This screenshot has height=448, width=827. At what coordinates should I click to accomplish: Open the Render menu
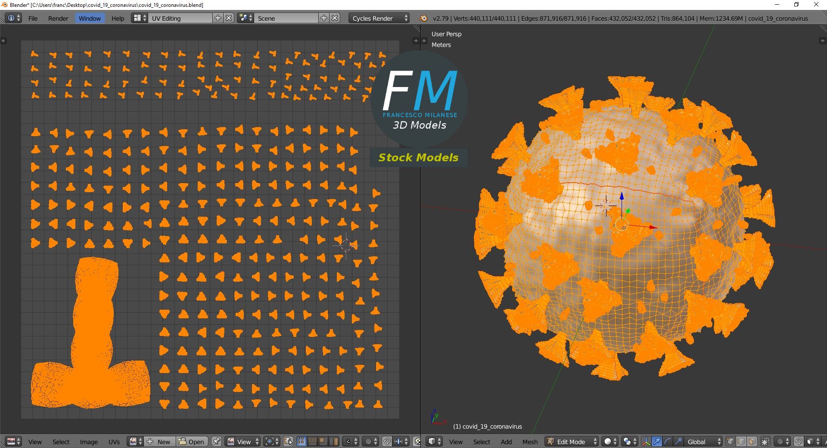[x=58, y=18]
